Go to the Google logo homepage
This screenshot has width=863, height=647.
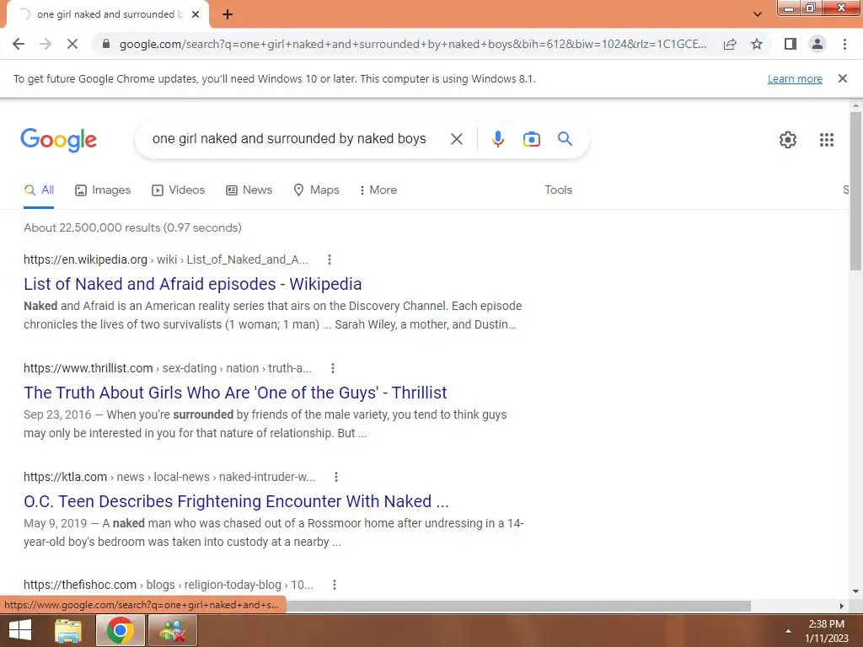click(58, 140)
